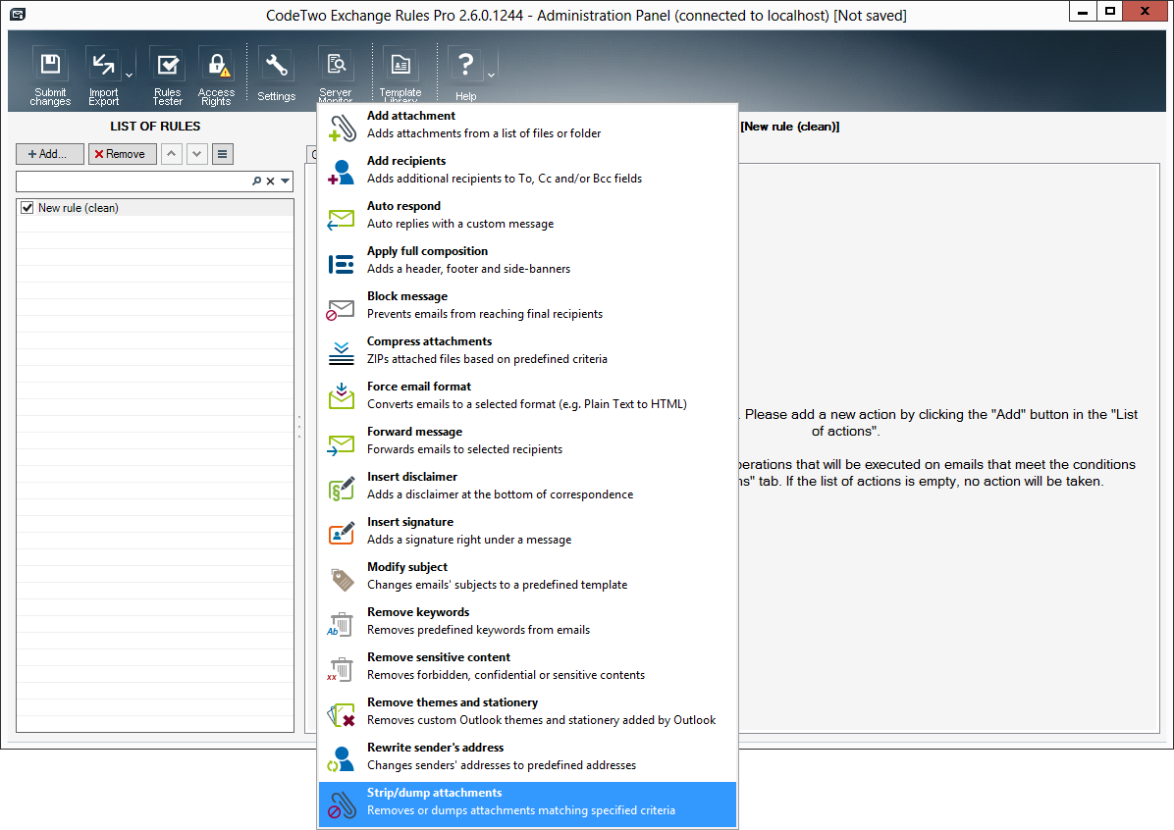This screenshot has height=830, width=1174.
Task: Open rule list options menu icon
Action: pos(223,154)
